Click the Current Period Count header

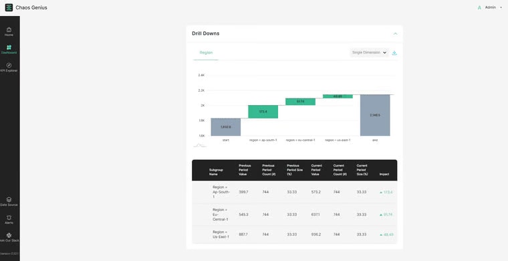[340, 170]
